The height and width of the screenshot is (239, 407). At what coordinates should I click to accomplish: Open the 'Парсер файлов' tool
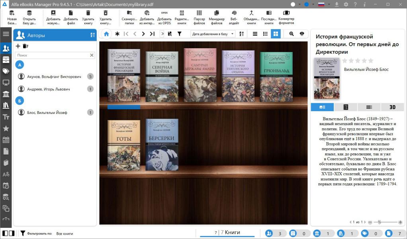(199, 13)
